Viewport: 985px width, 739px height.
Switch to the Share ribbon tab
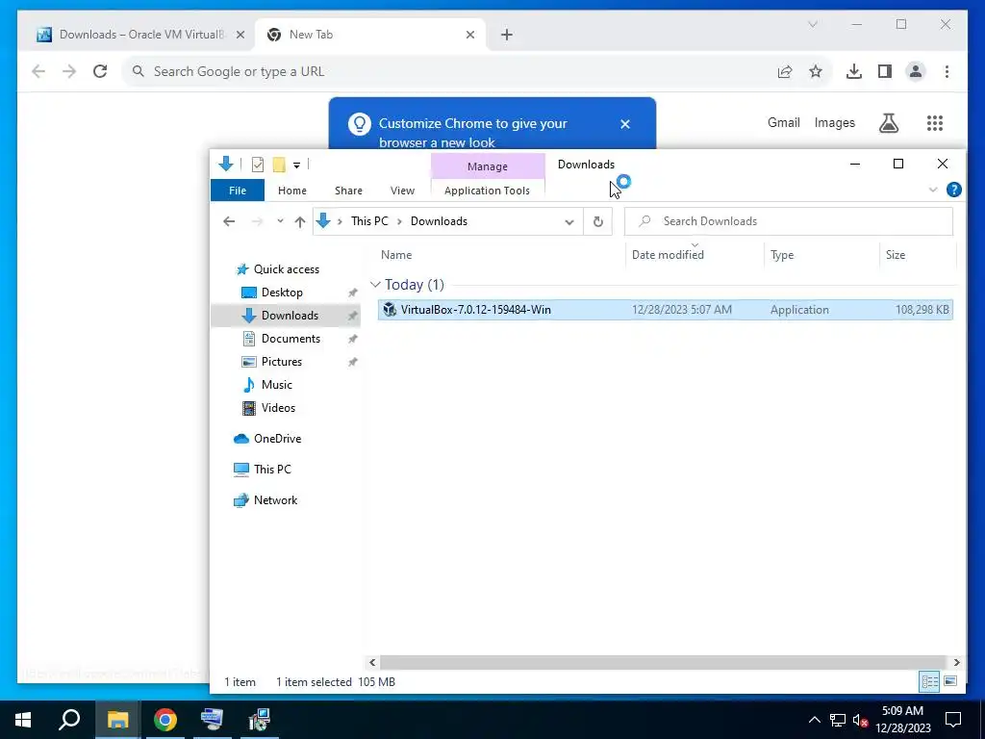coord(348,191)
